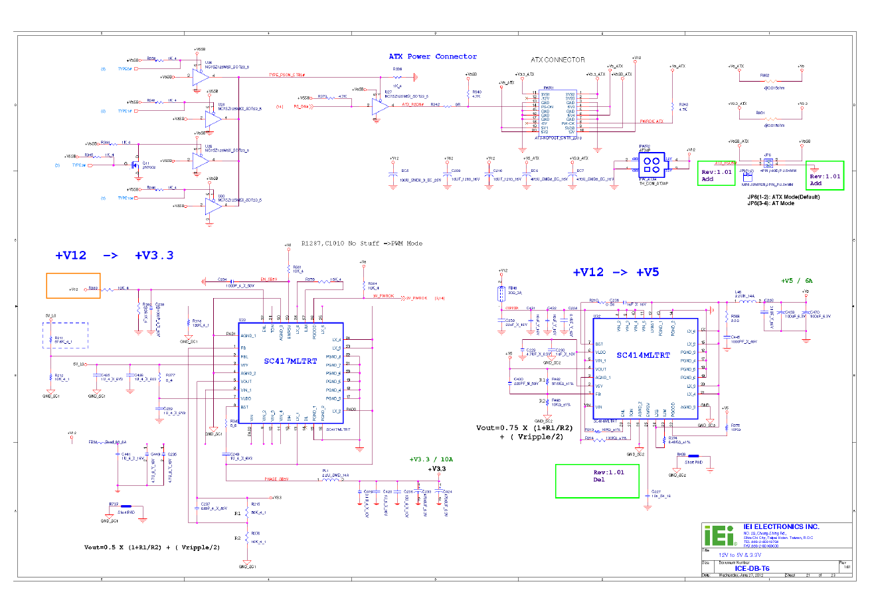
Task: Select the BC5 capacitor symbol
Action: click(x=394, y=175)
